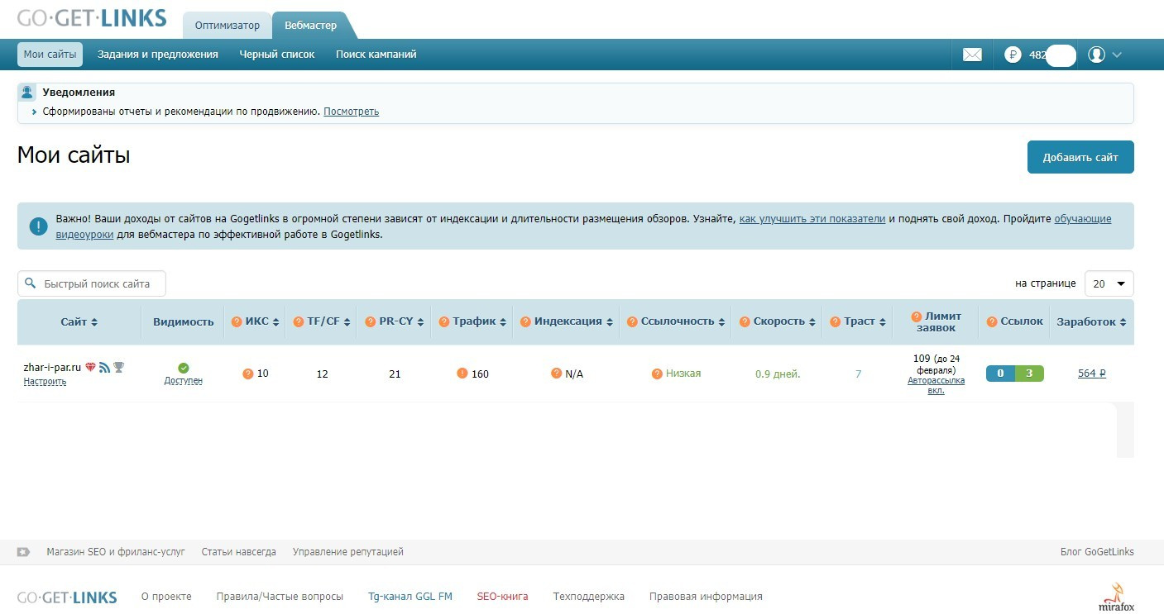
Task: Click the help icon next to Ссылочность header
Action: click(x=632, y=321)
